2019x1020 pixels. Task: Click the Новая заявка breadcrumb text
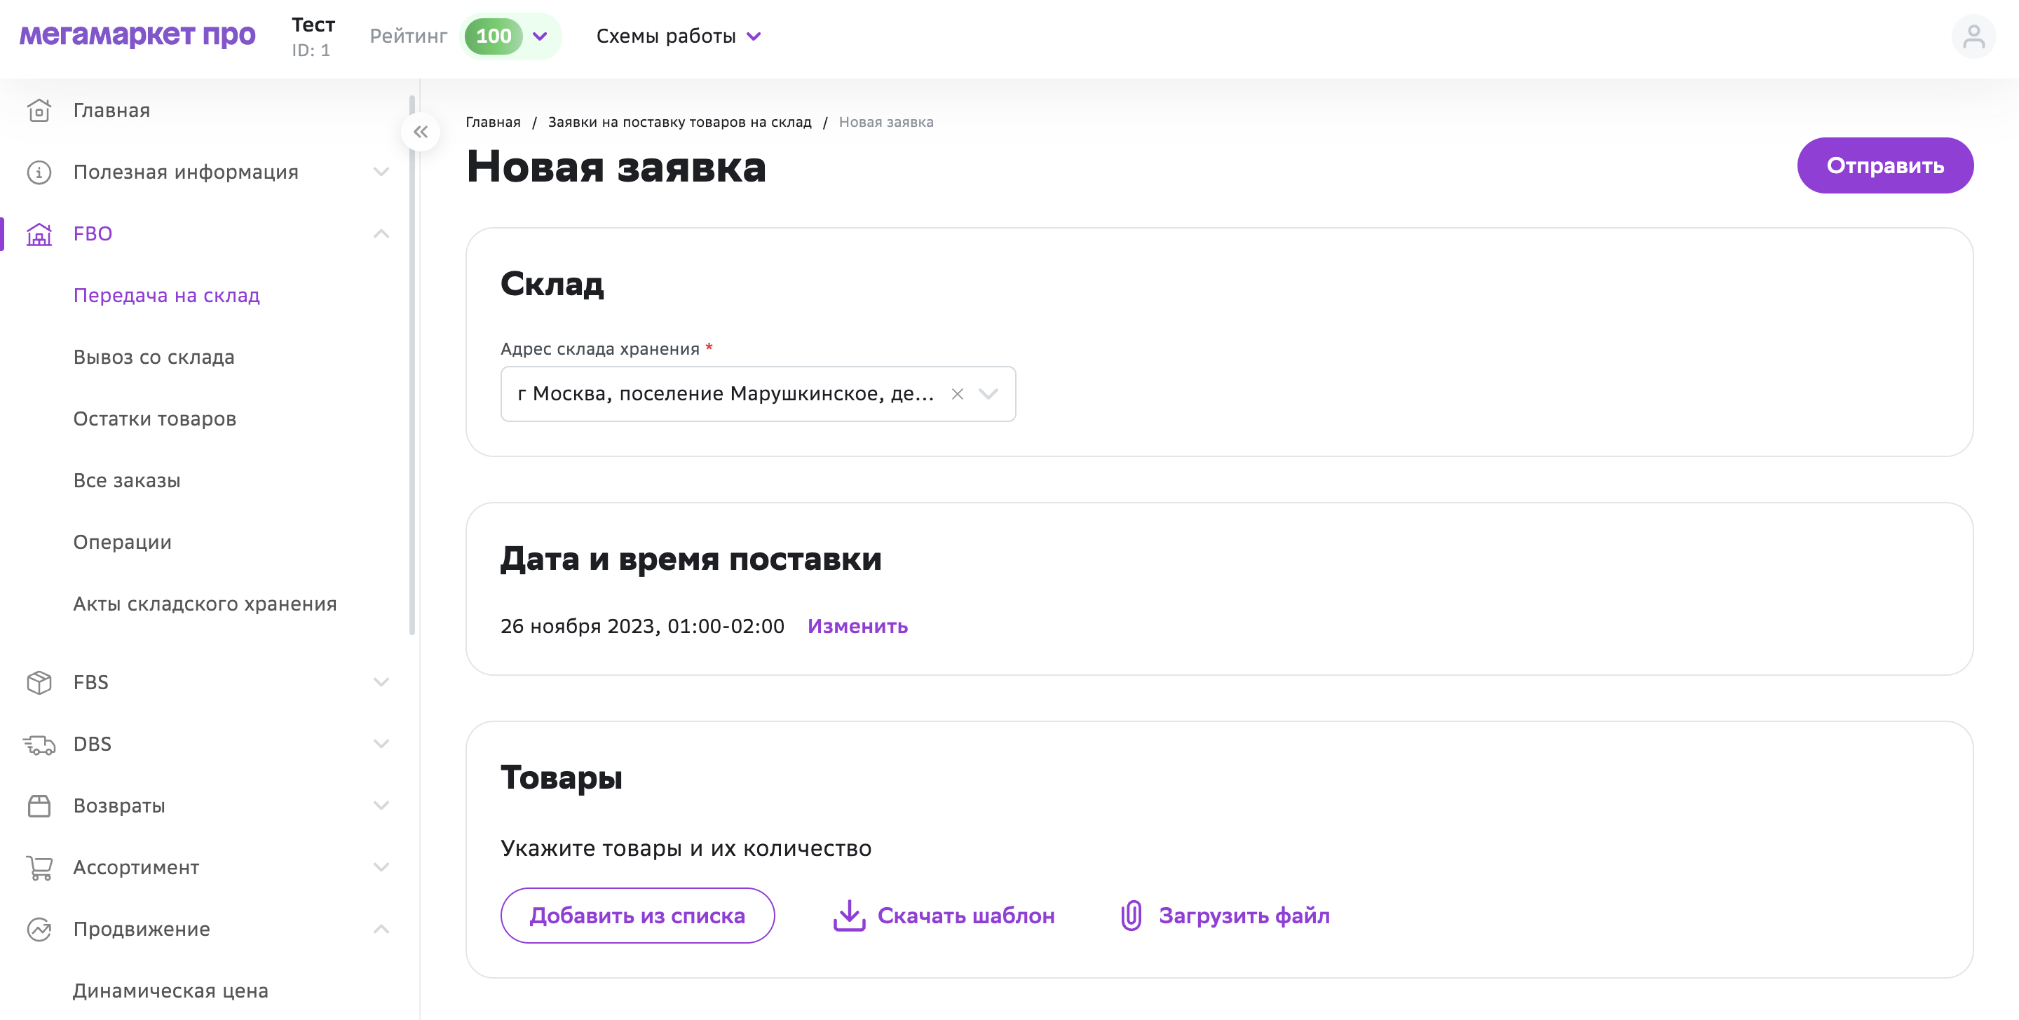[885, 122]
